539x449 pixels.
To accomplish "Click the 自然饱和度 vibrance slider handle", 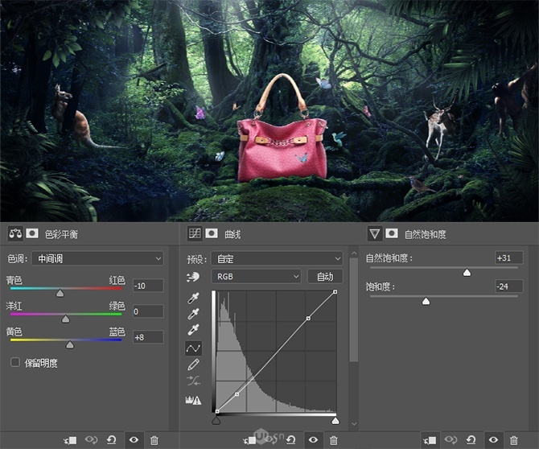I will pos(467,273).
